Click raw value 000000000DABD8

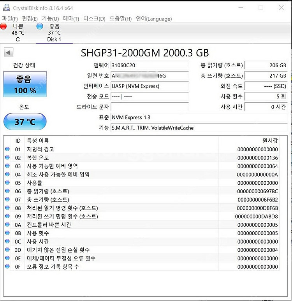(x=257, y=216)
